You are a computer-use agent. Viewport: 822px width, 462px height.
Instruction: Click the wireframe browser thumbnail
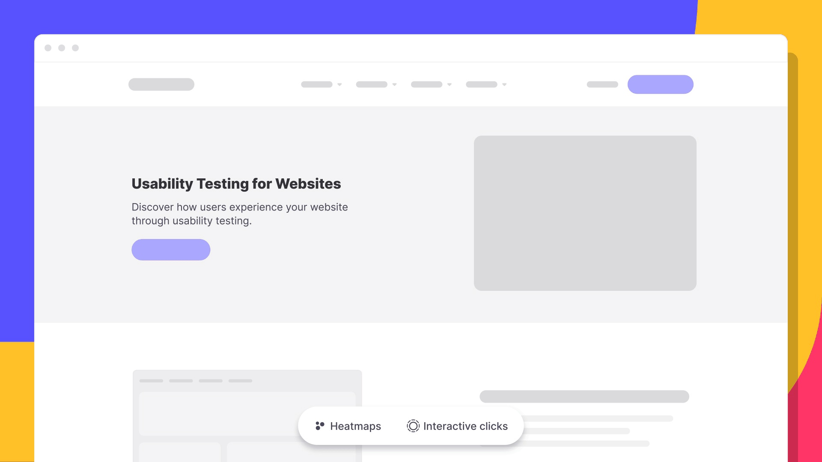pos(247,415)
